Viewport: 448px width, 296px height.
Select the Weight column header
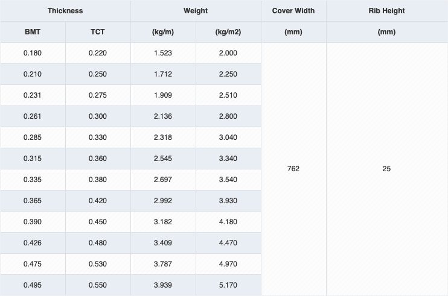[x=196, y=11]
